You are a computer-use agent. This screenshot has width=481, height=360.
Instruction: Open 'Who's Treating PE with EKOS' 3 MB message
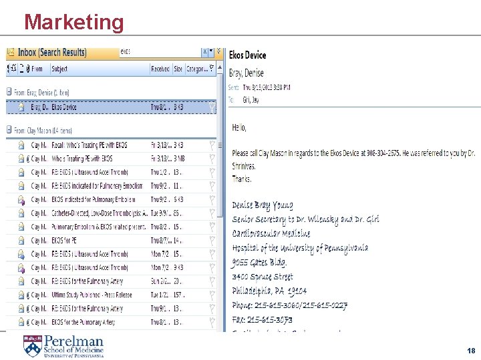(x=111, y=159)
